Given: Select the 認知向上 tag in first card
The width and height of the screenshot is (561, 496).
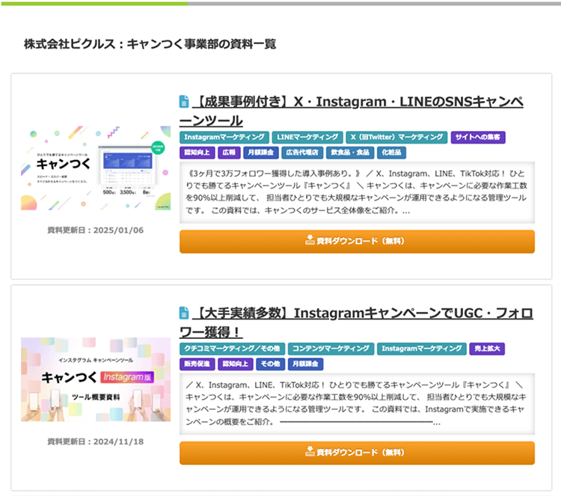Looking at the screenshot, I should point(197,153).
